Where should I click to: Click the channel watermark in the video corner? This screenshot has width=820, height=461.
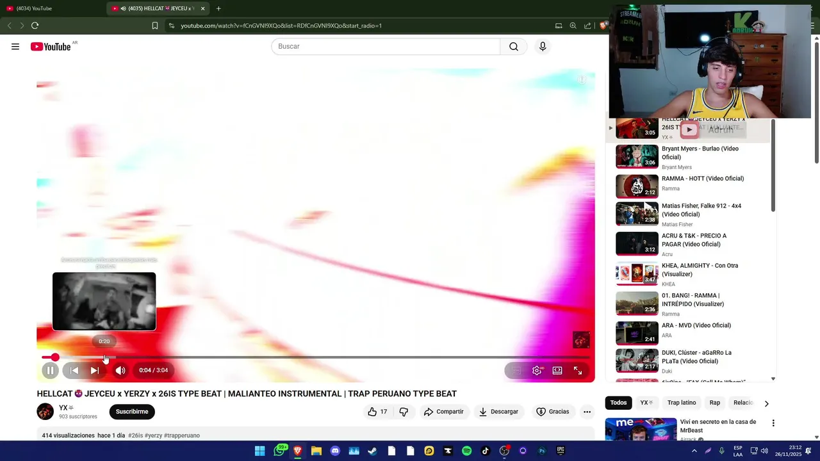[x=581, y=339]
